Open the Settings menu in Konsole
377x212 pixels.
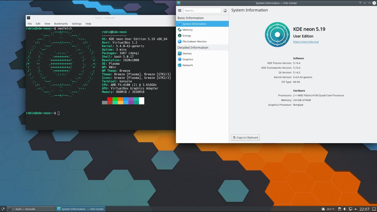(77, 24)
